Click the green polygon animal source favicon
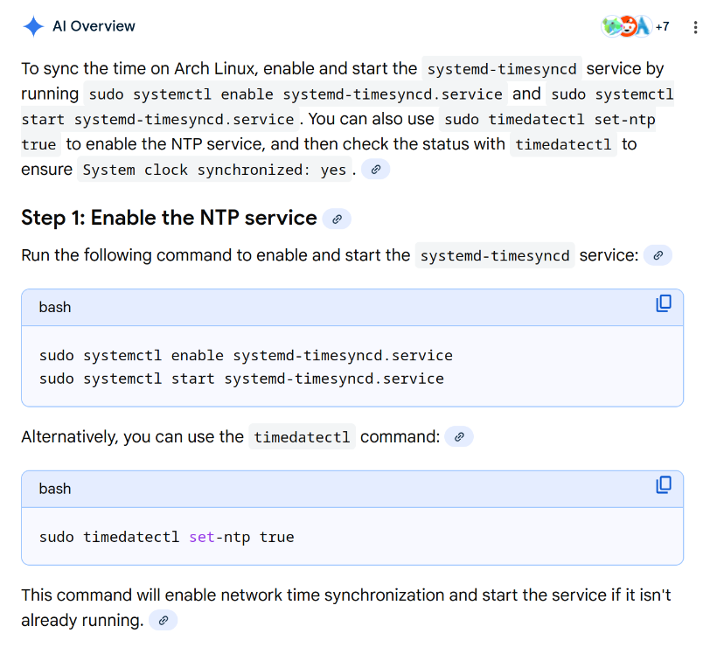710x647 pixels. [x=611, y=26]
